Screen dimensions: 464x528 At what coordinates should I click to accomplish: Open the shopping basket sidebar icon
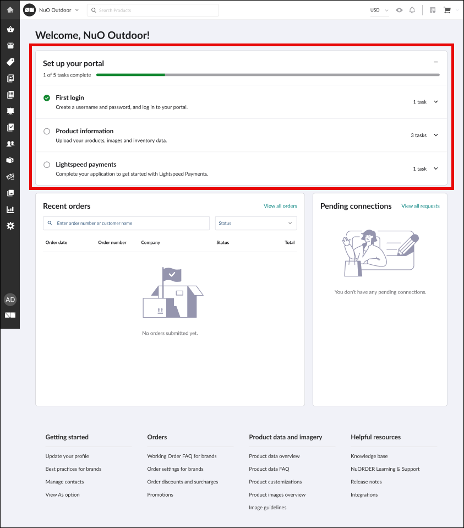pyautogui.click(x=10, y=30)
